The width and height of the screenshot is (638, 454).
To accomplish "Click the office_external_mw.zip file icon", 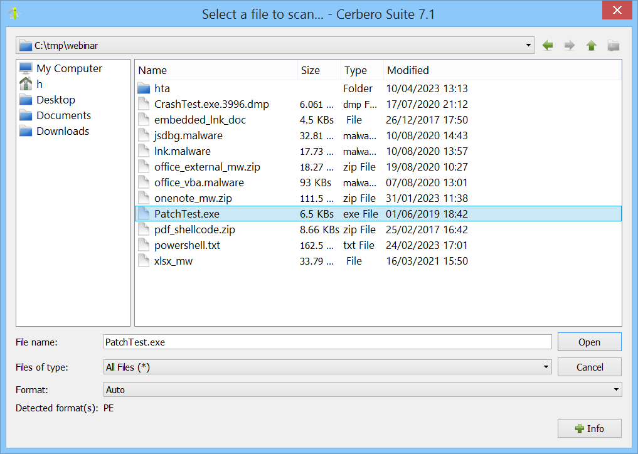I will tap(144, 167).
